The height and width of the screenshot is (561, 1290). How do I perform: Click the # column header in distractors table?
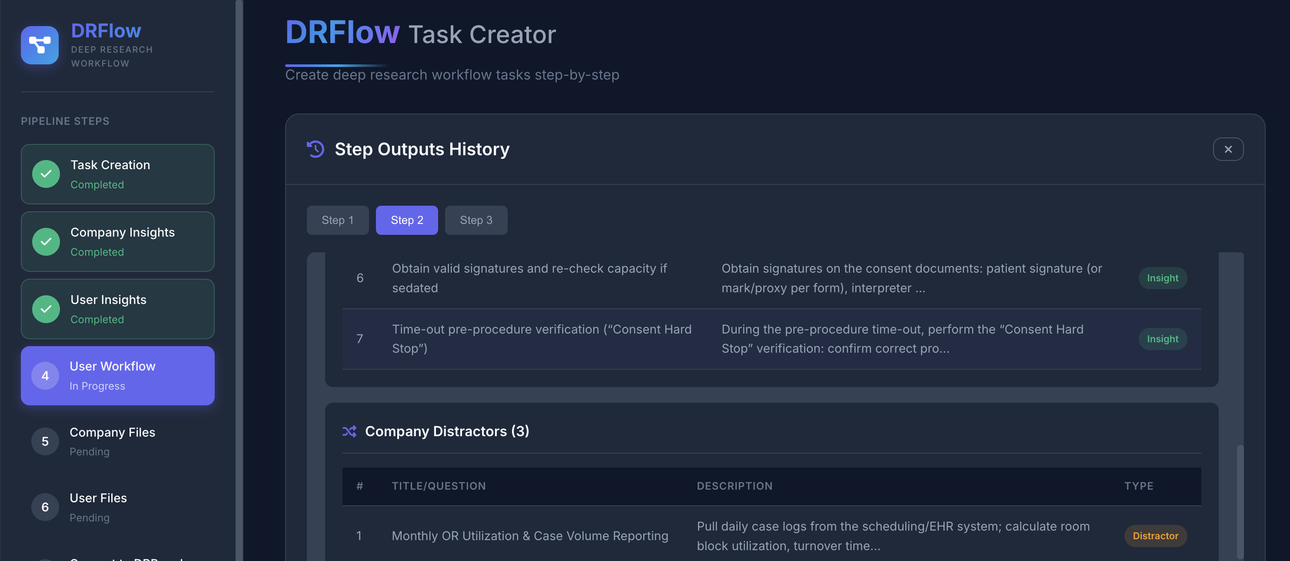coord(359,486)
